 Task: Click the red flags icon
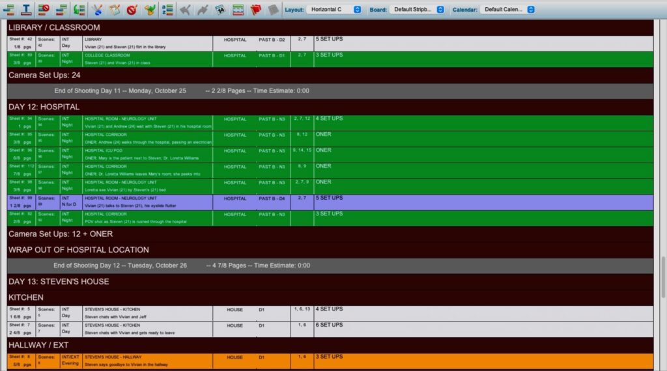point(255,10)
